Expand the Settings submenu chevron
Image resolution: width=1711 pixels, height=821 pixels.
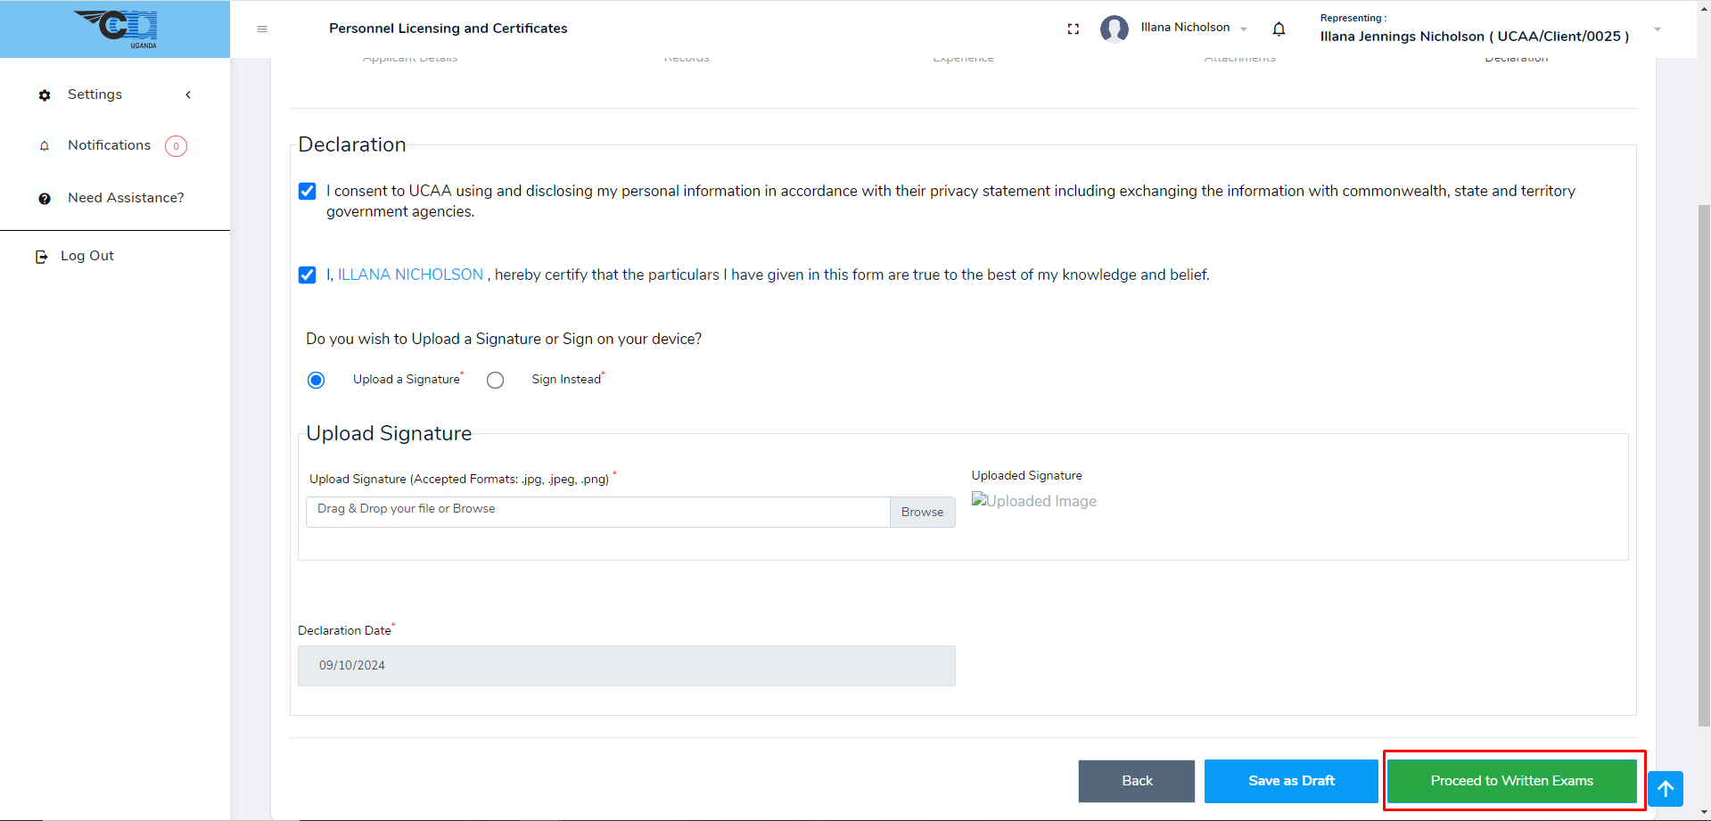pyautogui.click(x=188, y=94)
